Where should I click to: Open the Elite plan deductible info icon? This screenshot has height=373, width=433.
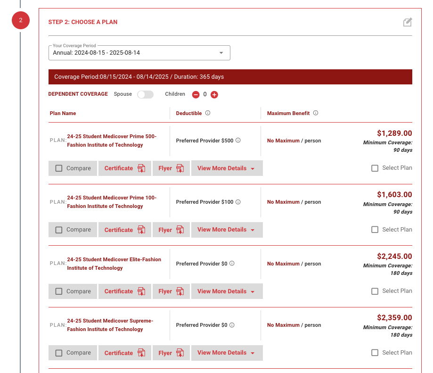(232, 263)
